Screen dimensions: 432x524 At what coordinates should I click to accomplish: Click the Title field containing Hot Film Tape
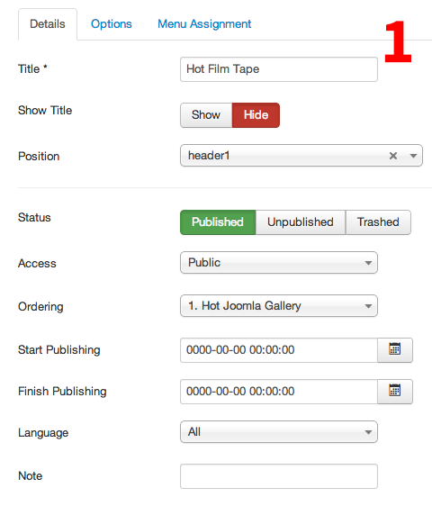tap(279, 69)
